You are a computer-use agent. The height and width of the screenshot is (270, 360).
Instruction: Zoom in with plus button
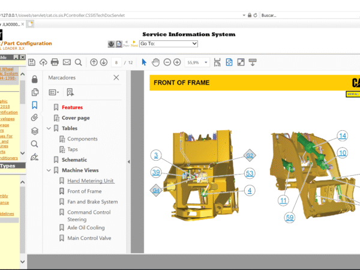177,62
